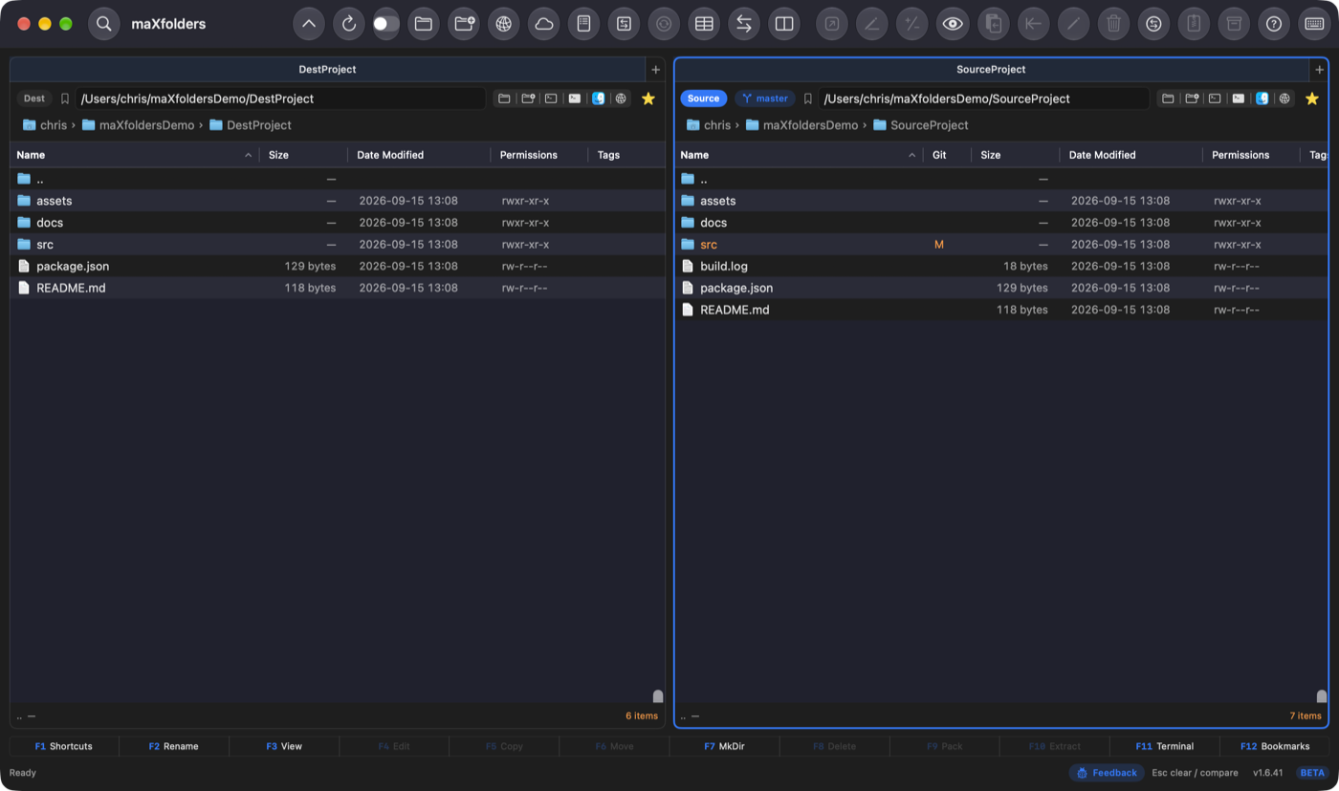Select README.md in the DestProject panel

[x=338, y=288]
